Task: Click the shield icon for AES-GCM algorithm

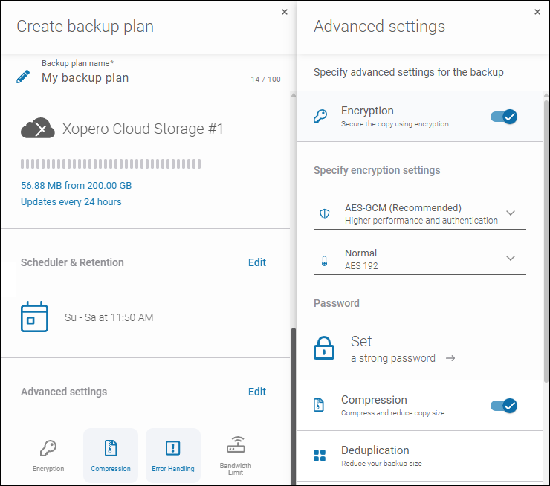Action: point(325,213)
